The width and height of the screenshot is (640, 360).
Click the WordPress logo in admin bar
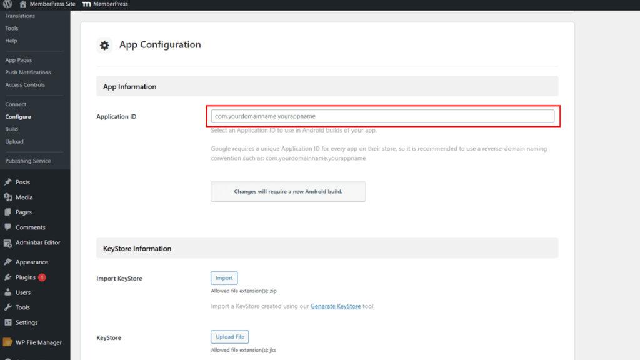coord(7,4)
